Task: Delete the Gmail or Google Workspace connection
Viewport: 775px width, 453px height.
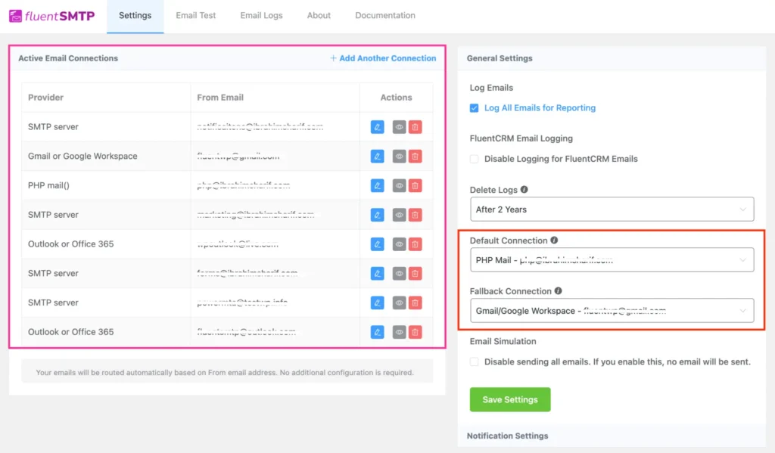Action: pyautogui.click(x=416, y=156)
